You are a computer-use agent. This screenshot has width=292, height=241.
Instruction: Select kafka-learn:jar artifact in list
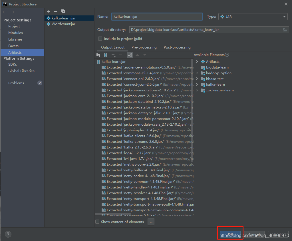point(69,18)
